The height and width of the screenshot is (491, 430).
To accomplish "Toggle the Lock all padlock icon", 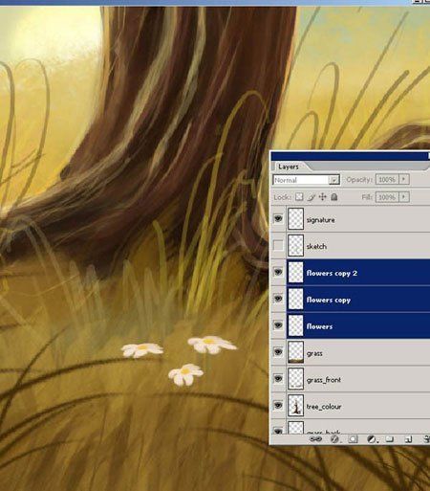I will (333, 197).
